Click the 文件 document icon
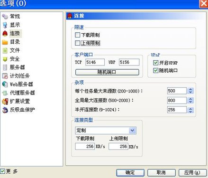Viewport: 208px width, 178px height. [x=5, y=50]
